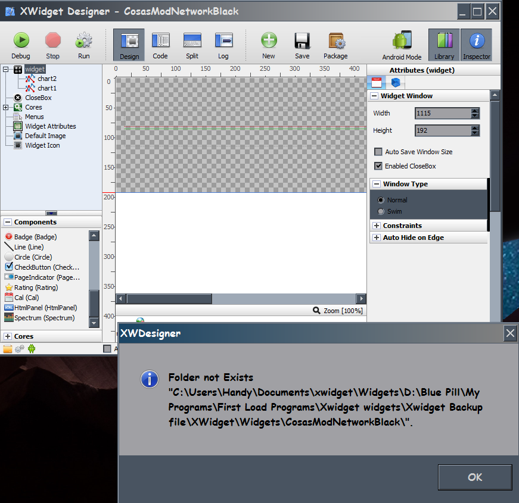Screen dimensions: 519x503
Task: Select the Swim window type
Action: click(381, 211)
